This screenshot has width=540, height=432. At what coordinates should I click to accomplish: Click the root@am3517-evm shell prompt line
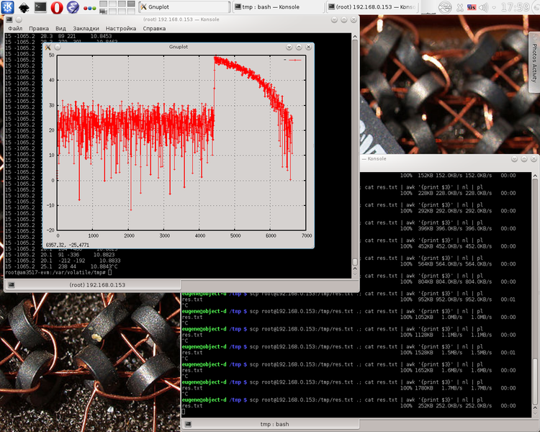(58, 272)
